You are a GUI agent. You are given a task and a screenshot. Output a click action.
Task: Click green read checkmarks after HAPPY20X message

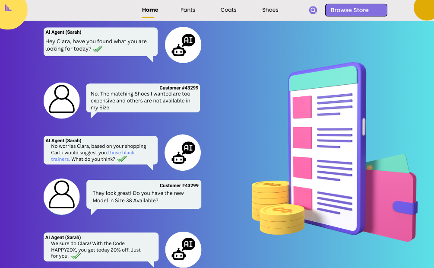[x=76, y=256]
